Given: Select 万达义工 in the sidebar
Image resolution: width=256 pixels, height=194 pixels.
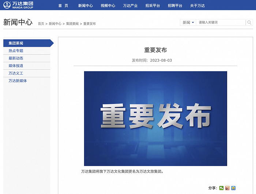Looking at the screenshot, I should tap(16, 73).
